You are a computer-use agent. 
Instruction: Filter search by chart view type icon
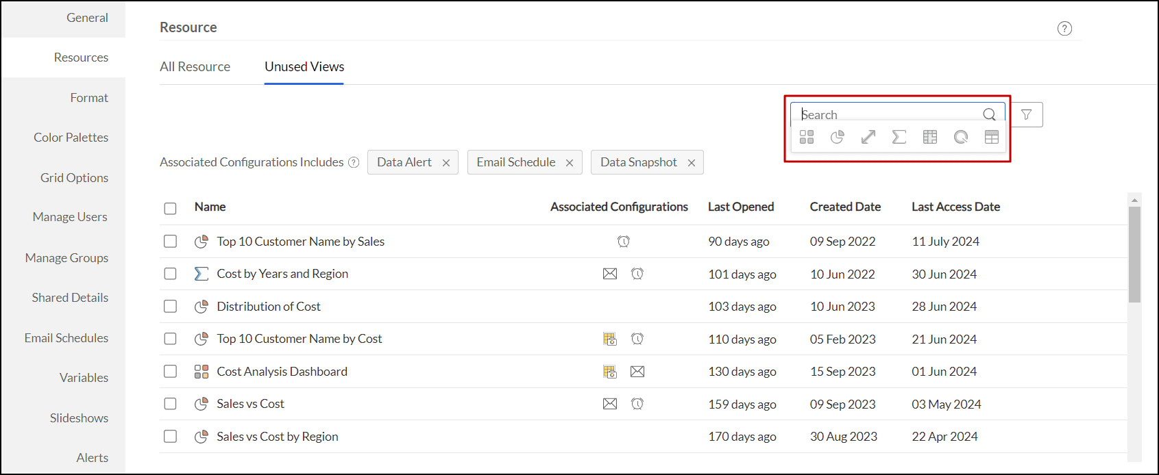[x=837, y=138]
